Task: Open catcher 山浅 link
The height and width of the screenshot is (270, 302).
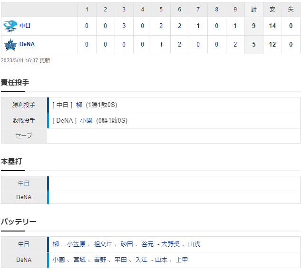Action: coord(195,244)
